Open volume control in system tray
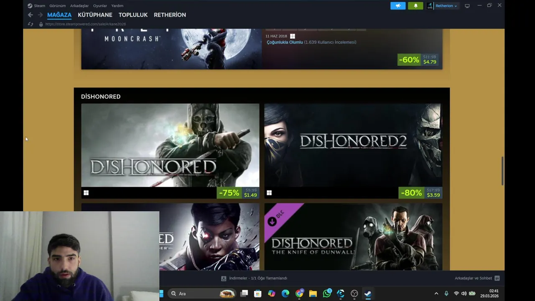The image size is (535, 301). 464,293
